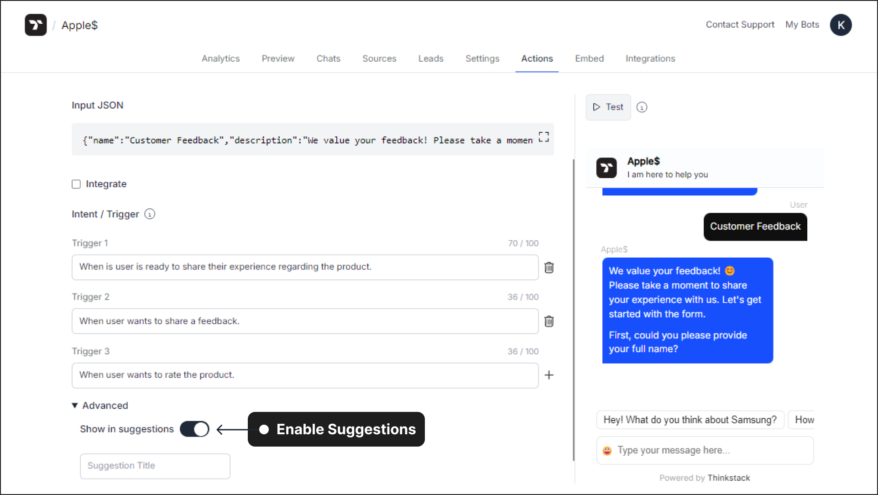
Task: Switch to the Analytics tab
Action: 221,58
